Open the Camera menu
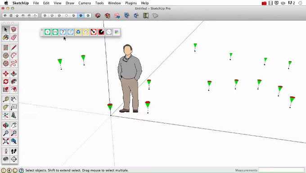The width and height of the screenshot is (306, 173). (x=85, y=3)
